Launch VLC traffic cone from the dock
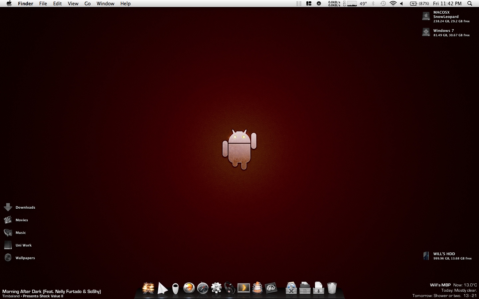Screen dimensions: 479x299 [x=257, y=288]
